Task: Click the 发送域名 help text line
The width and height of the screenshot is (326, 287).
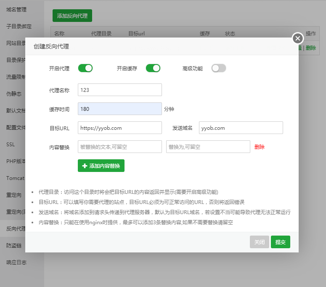Action: click(164, 212)
